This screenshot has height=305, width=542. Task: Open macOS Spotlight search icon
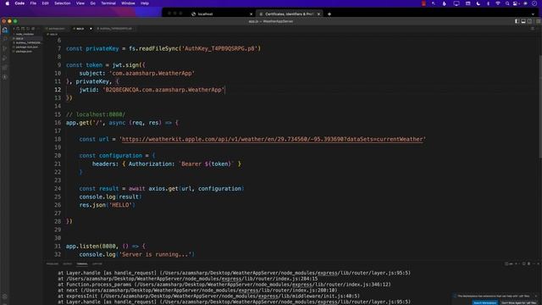[506, 3]
